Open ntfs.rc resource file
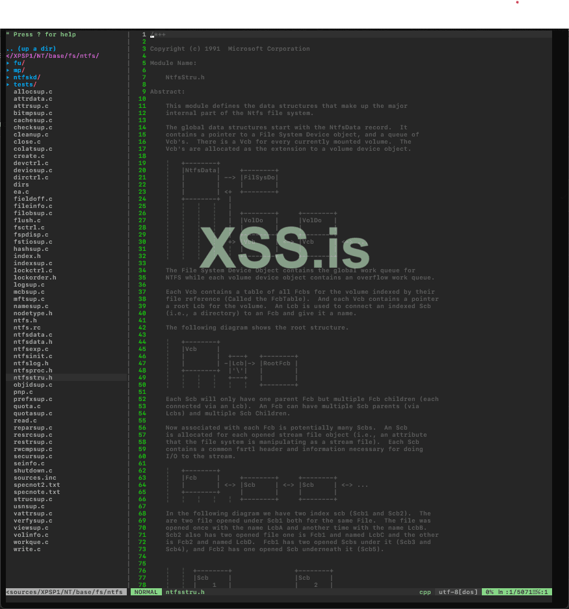Screen dimensions: 569x609 (27, 328)
